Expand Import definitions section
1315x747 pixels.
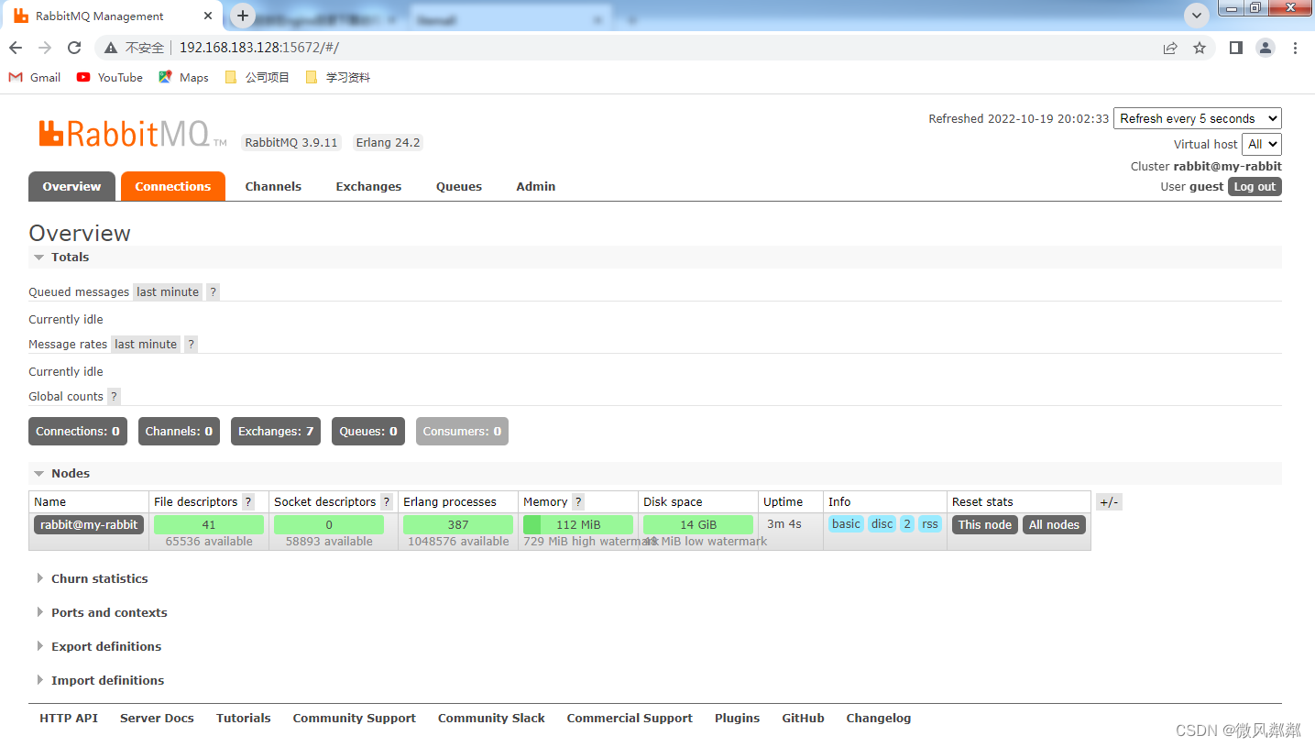pos(101,681)
